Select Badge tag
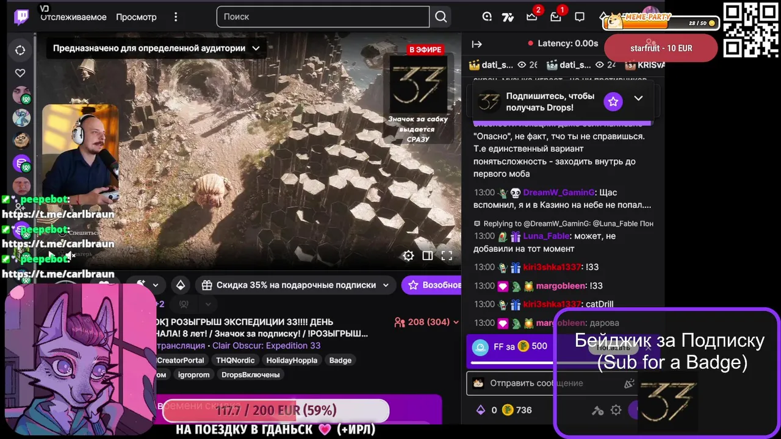The image size is (781, 439). [340, 360]
